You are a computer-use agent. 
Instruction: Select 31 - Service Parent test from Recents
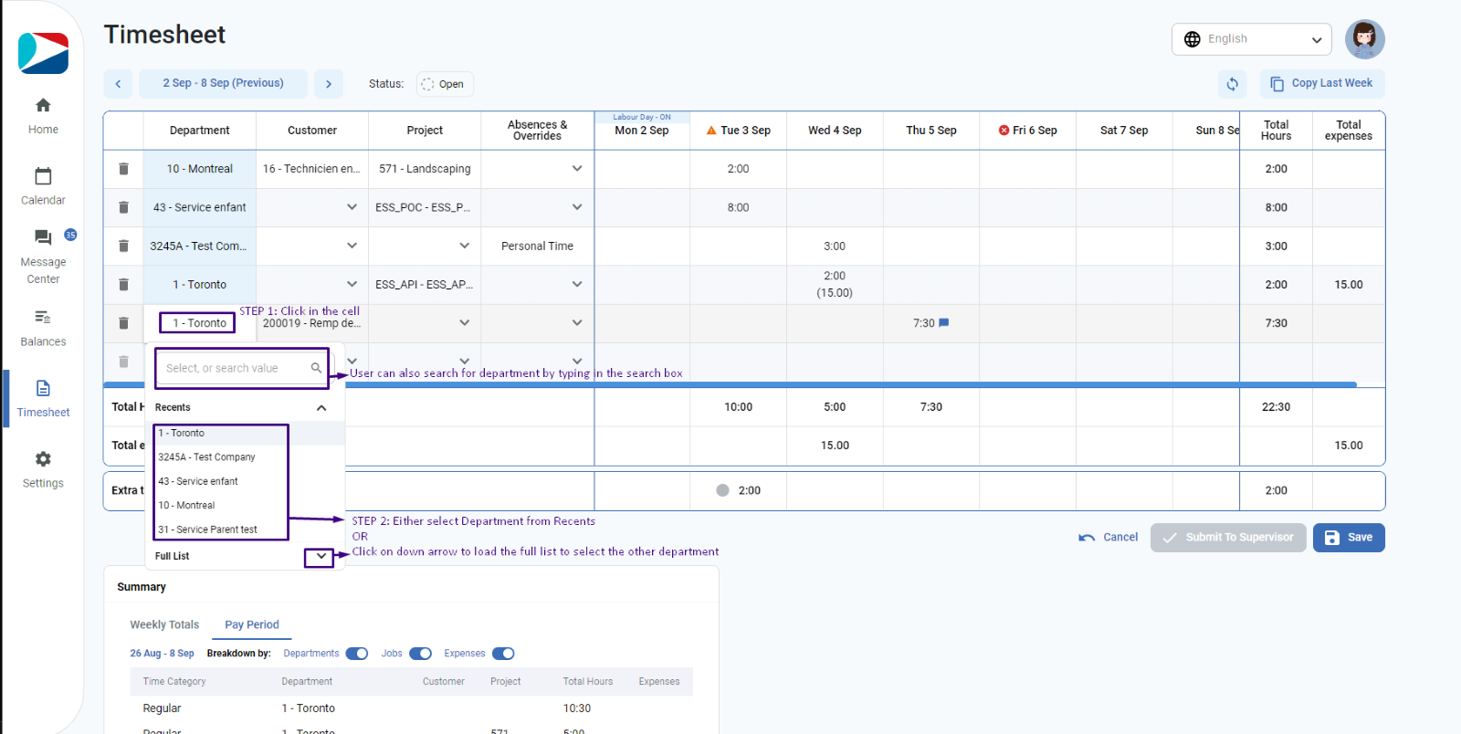(245, 530)
